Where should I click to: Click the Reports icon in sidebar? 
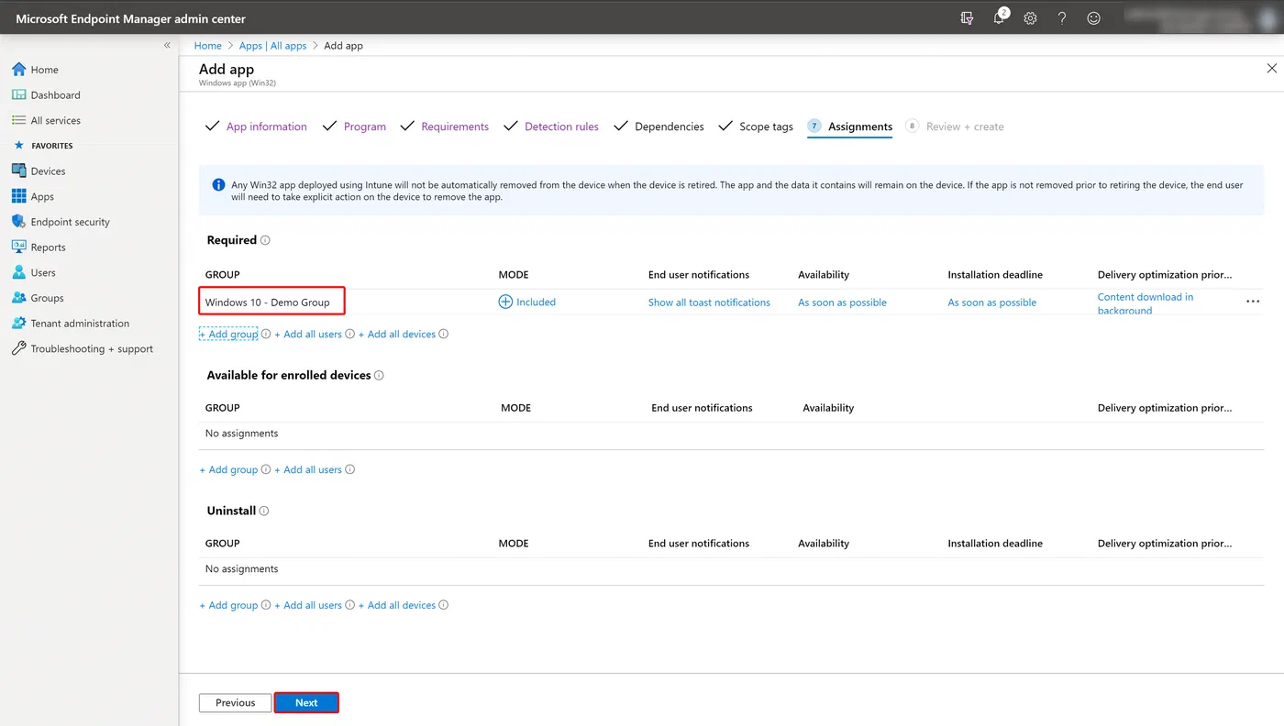tap(19, 247)
